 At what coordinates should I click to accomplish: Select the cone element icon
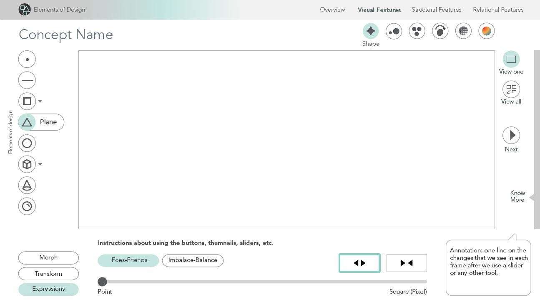tap(27, 185)
